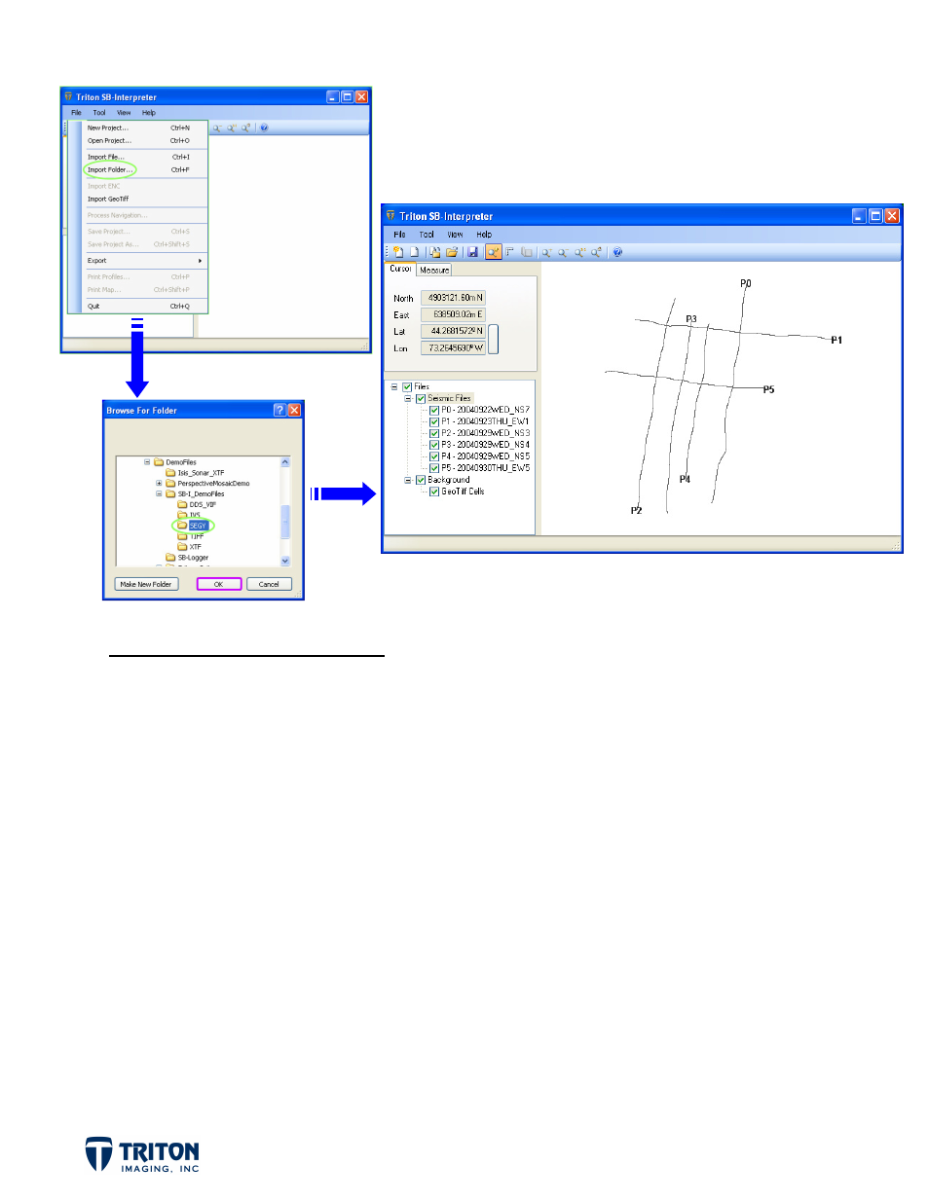
Task: Toggle checkbox for P4 - 20040929WED_NS5
Action: tap(434, 456)
